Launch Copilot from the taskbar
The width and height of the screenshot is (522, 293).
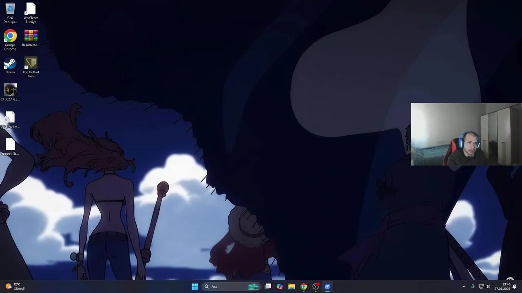click(x=280, y=286)
